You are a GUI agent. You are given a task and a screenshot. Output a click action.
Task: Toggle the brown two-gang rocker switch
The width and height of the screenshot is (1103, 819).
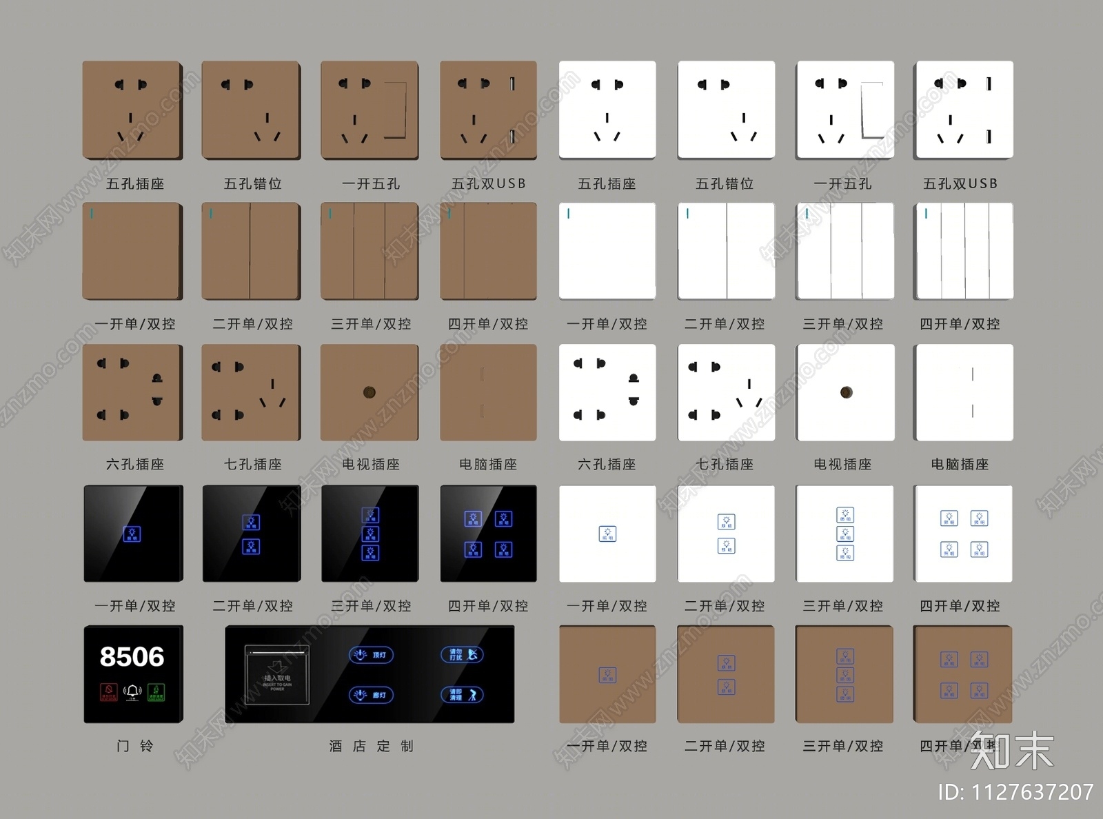tap(251, 251)
